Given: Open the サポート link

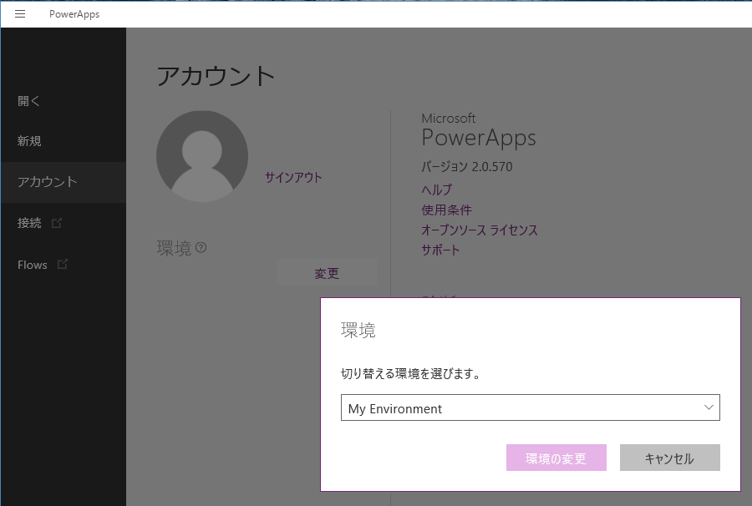Looking at the screenshot, I should point(440,250).
